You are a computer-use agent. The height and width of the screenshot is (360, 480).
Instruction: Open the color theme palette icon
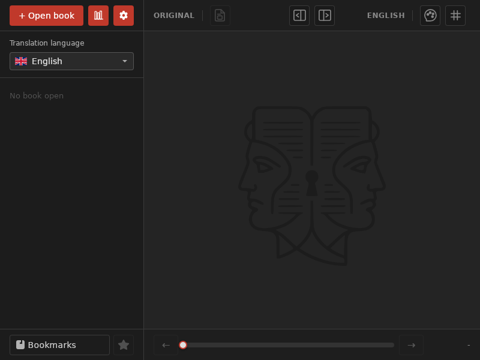430,16
